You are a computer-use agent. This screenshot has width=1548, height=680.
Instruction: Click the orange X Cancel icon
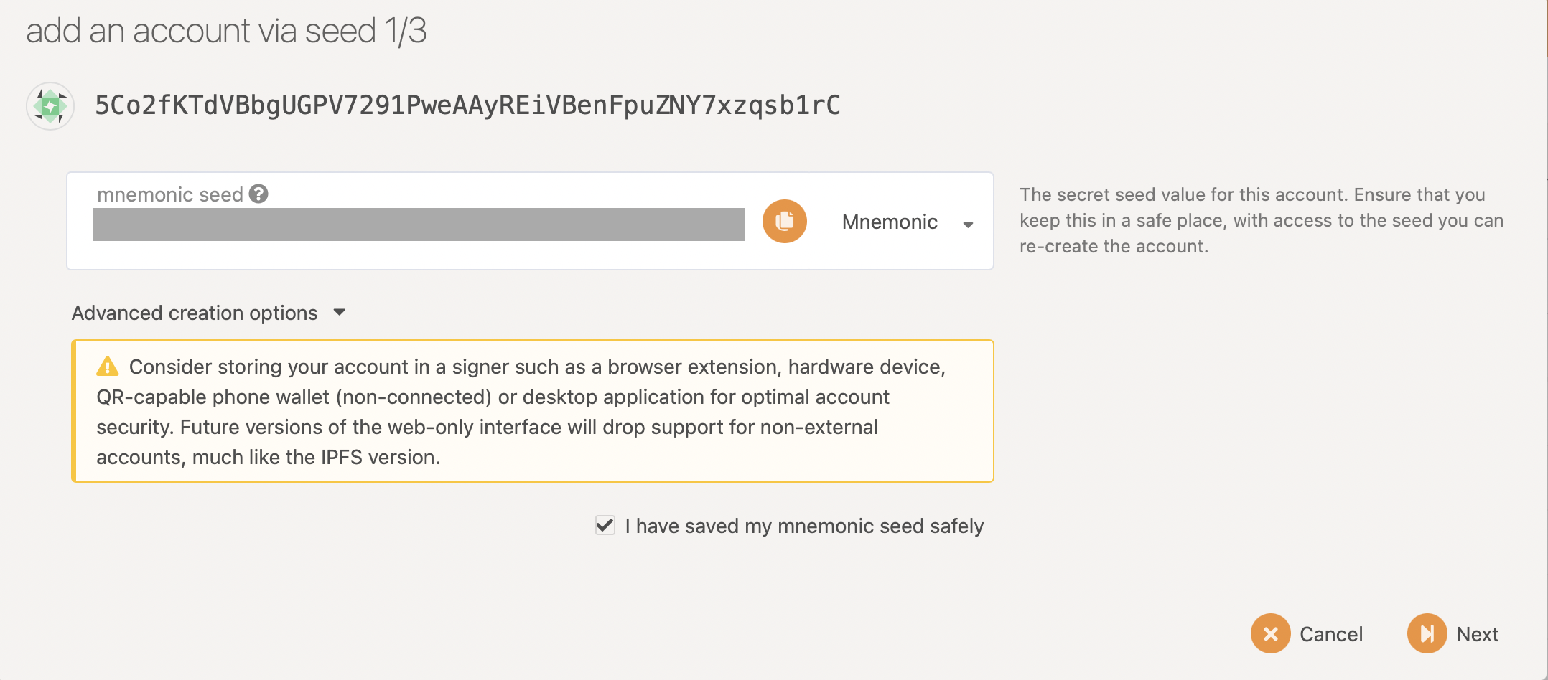[x=1270, y=633]
